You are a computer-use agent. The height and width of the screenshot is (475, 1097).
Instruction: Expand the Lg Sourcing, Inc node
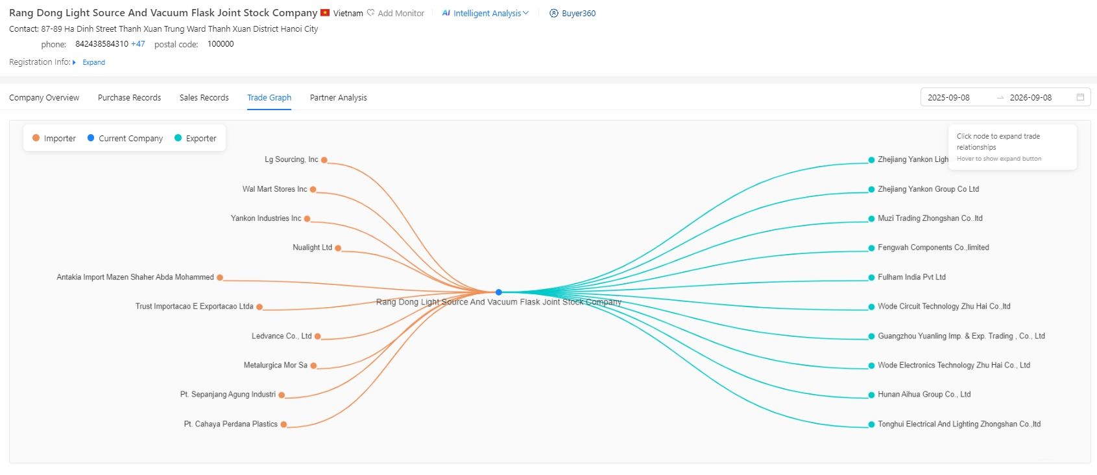click(x=324, y=160)
